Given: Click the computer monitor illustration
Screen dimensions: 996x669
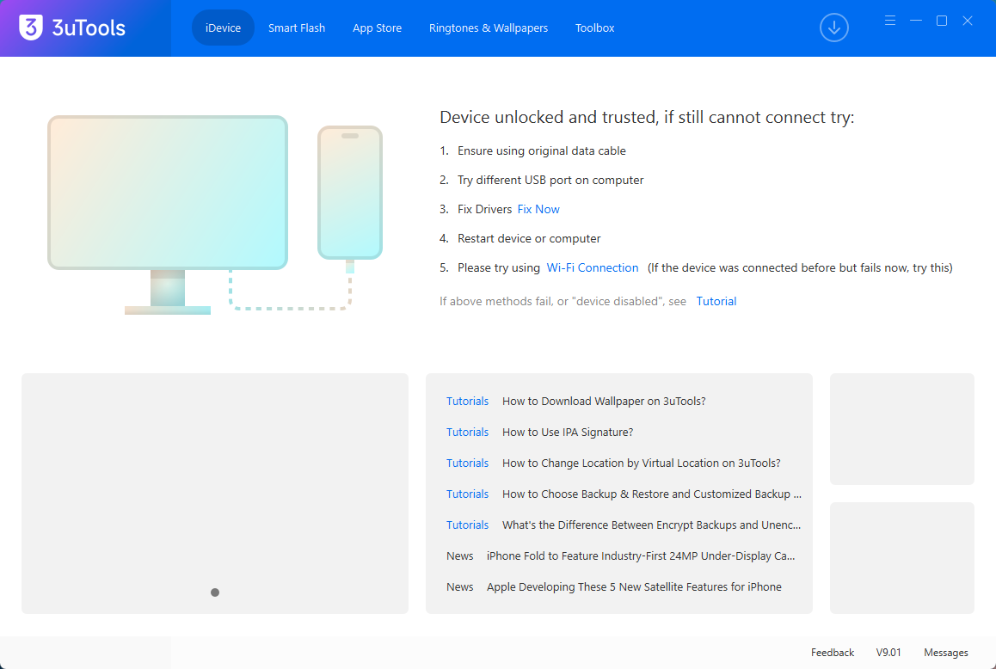Looking at the screenshot, I should (x=168, y=193).
